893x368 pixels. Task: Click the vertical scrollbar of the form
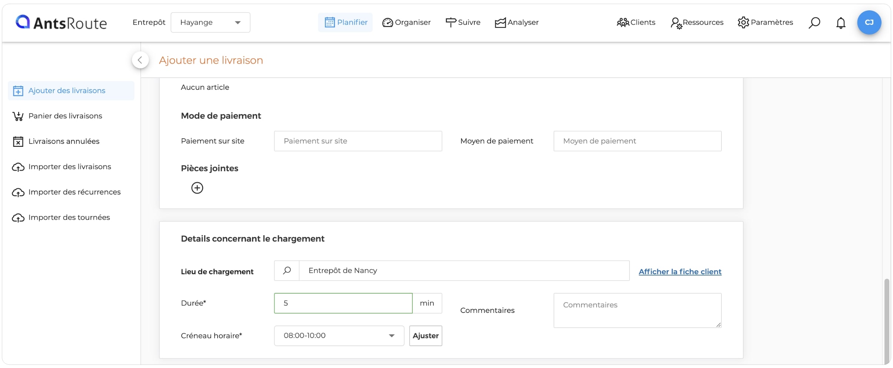point(886,321)
